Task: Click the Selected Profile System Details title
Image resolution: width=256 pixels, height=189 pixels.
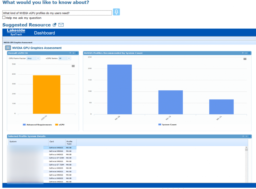Action: [x=27, y=136]
